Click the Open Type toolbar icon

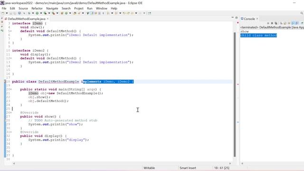tap(75, 13)
